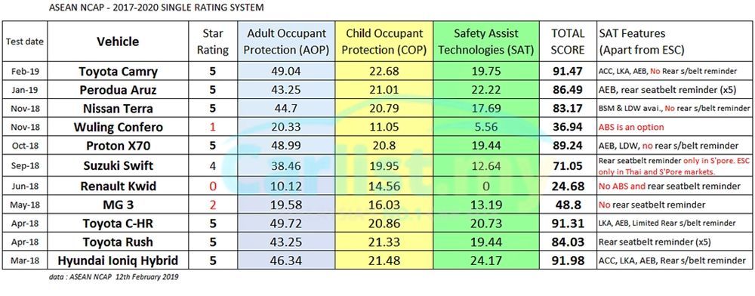
Task: Select Renault Kwid's total score 24.68
Action: tap(569, 187)
